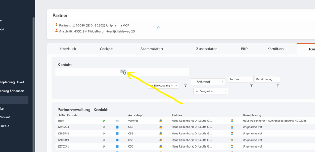The height and width of the screenshot is (152, 315).
Task: Click the new email contact icon with green plus
Action: (123, 72)
